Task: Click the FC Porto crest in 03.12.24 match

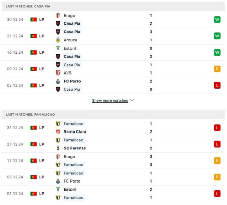Action: click(x=58, y=81)
